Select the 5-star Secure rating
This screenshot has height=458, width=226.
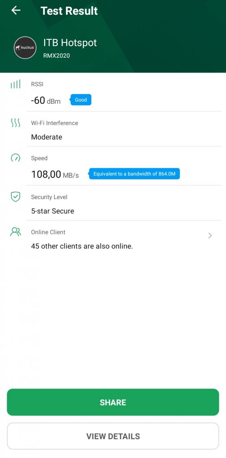(x=53, y=211)
